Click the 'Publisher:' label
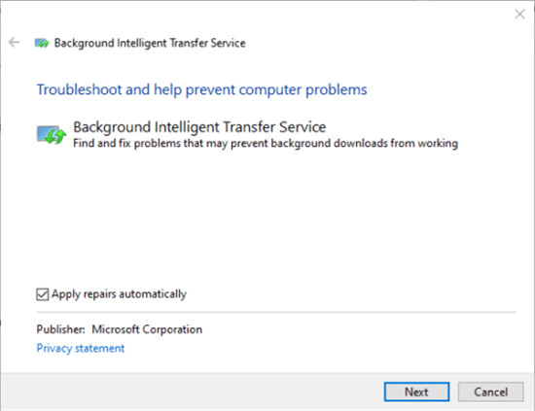Screen dimensions: 535x411 60,329
